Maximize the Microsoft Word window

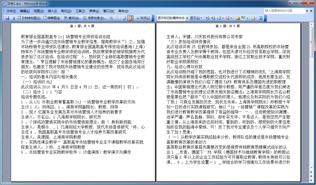pos(299,3)
